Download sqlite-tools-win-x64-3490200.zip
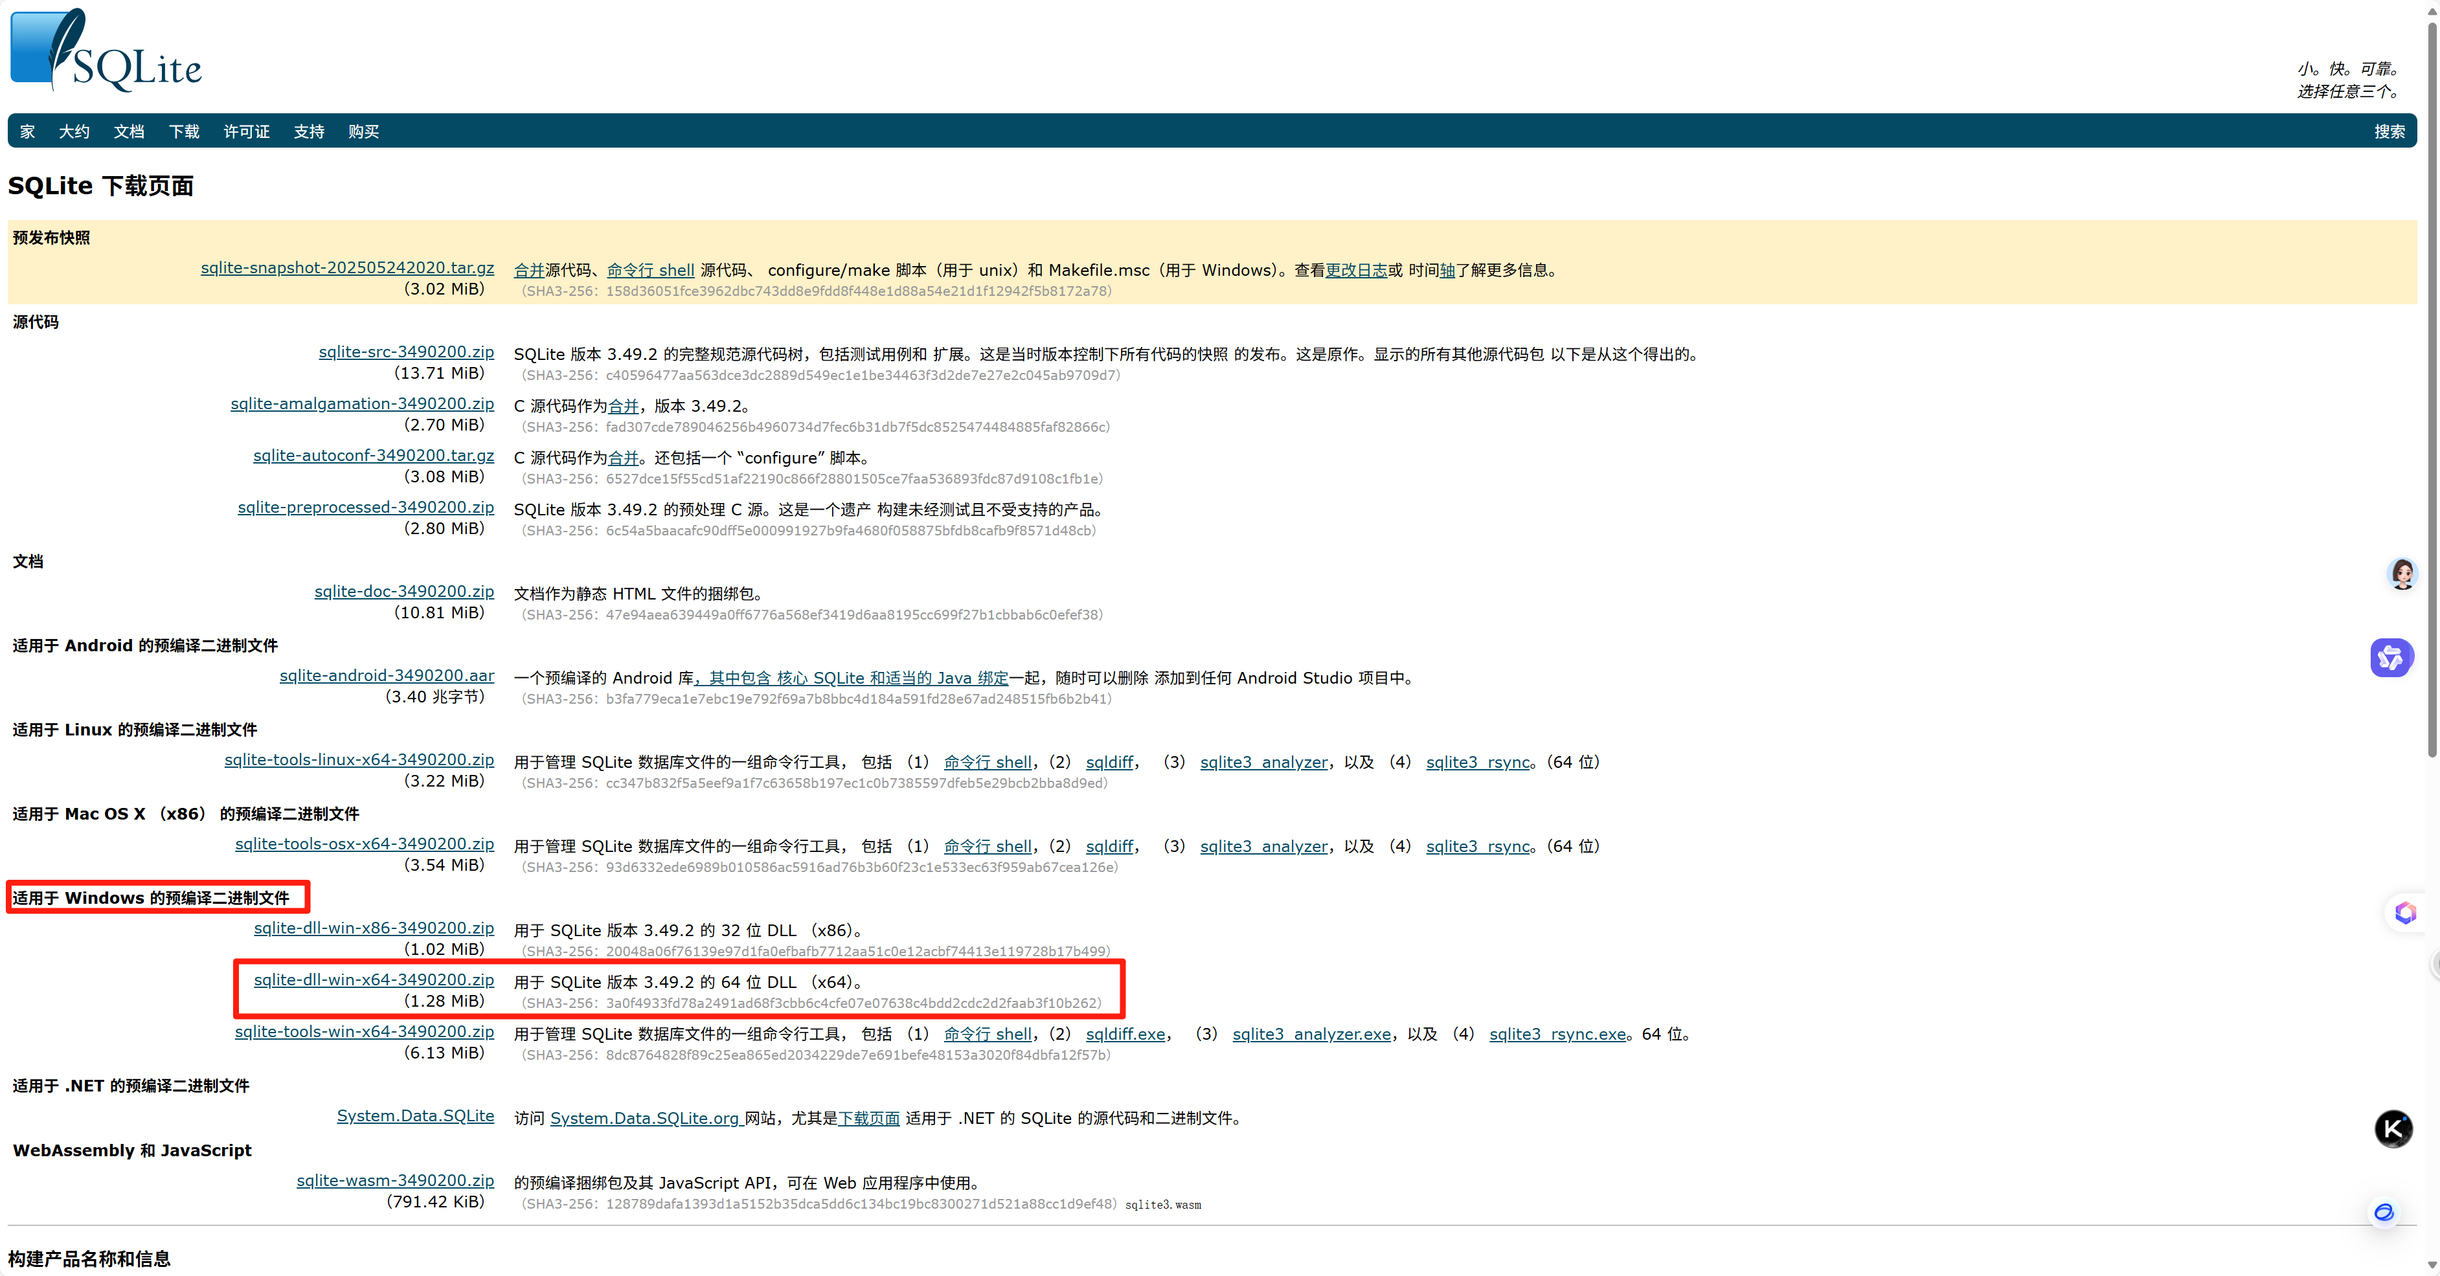 coord(364,1031)
